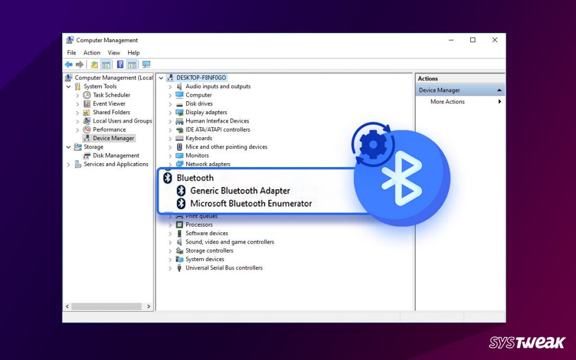This screenshot has height=360, width=576.
Task: Expand the Network adapters category
Action: (172, 164)
